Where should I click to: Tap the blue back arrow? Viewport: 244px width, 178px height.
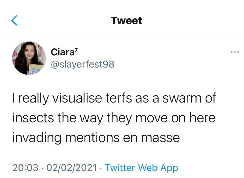tap(14, 20)
